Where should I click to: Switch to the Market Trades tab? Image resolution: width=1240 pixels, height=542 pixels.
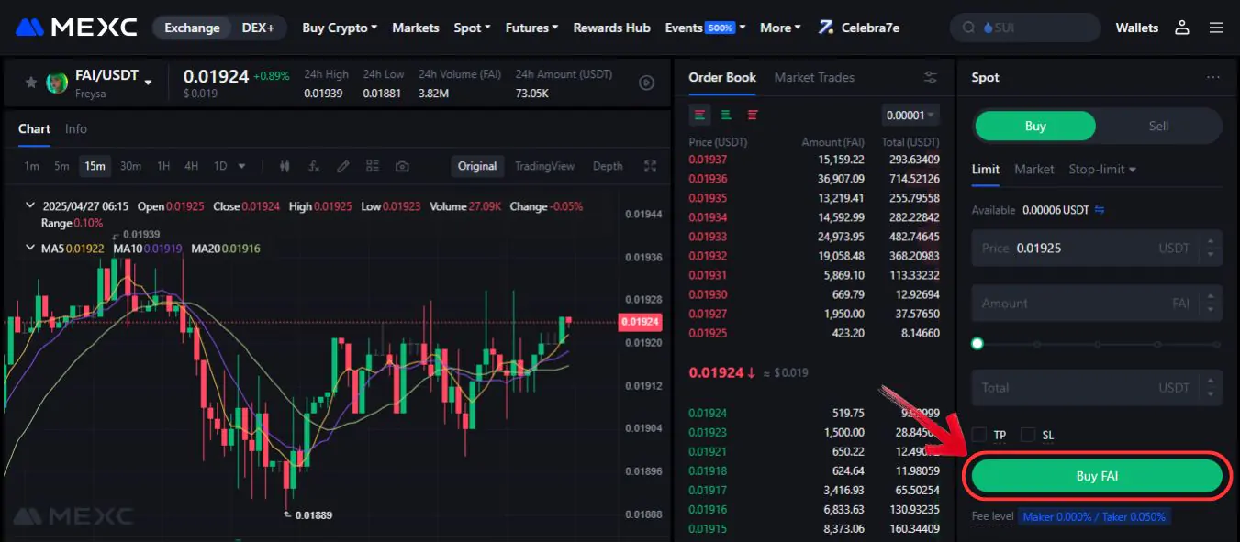coord(814,77)
